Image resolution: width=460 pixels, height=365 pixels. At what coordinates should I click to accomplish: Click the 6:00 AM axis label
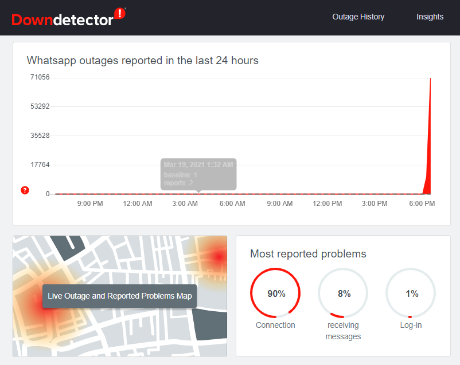pos(232,204)
